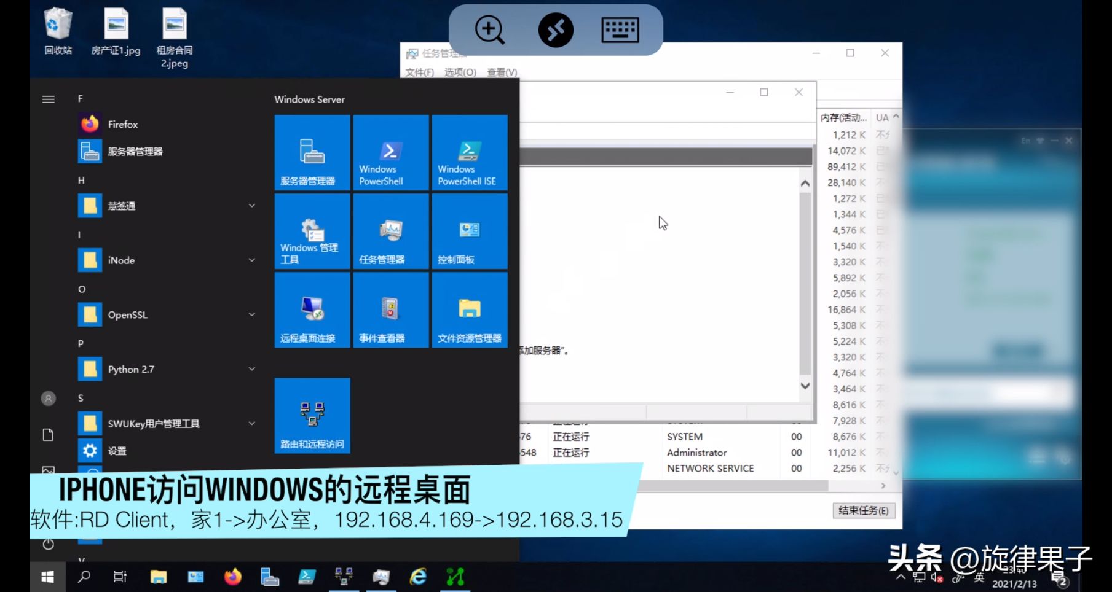This screenshot has height=592, width=1112.
Task: Open 服务器管理器 in the app list
Action: pyautogui.click(x=166, y=151)
